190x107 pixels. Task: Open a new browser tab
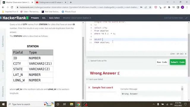pyautogui.click(x=71, y=2)
